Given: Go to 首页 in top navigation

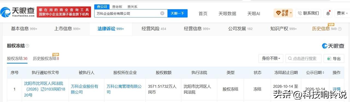Looking at the screenshot, I should pyautogui.click(x=203, y=13).
